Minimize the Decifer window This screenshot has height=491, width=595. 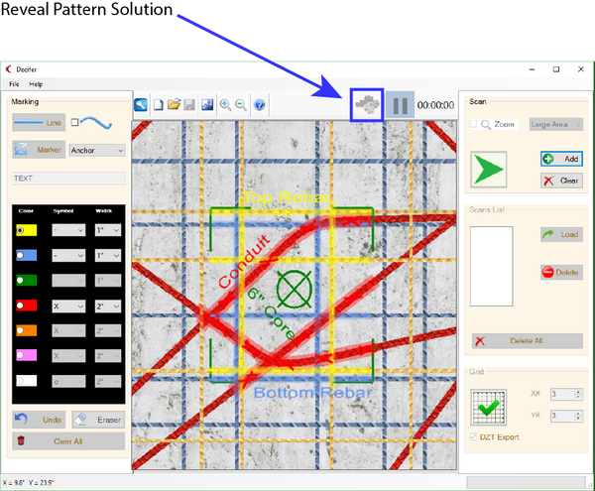[532, 69]
